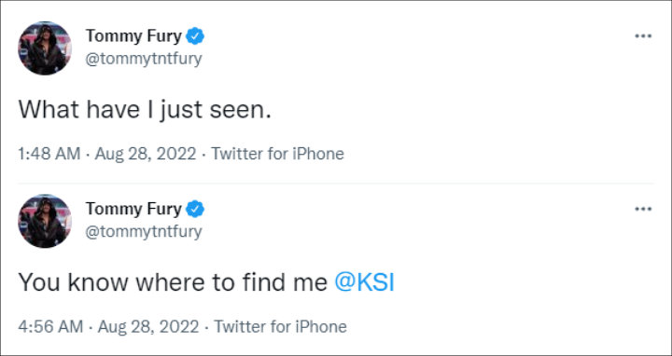Open the 4:56 AM · Aug 28, 2022 timestamp
672x356 pixels.
108,326
